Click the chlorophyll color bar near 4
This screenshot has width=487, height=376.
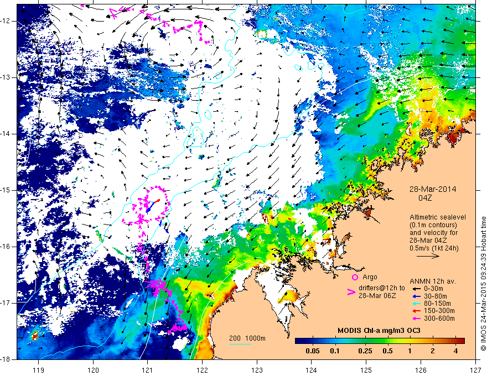455,341
